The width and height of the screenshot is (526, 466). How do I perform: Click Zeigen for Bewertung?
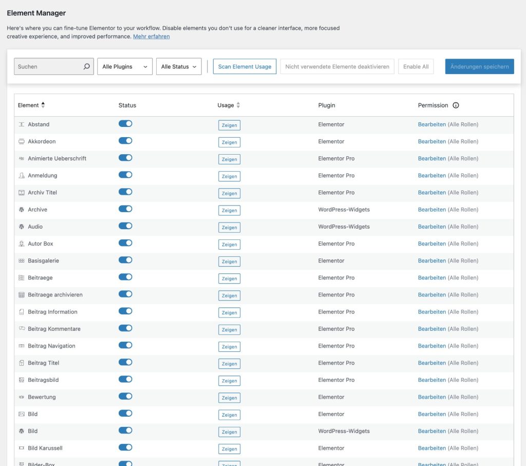pos(230,398)
